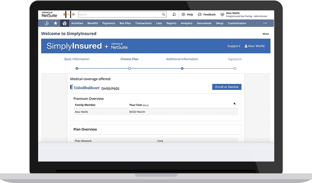Open the Alex Wolfe Administrator role menu
312x183 pixels.
246,15
